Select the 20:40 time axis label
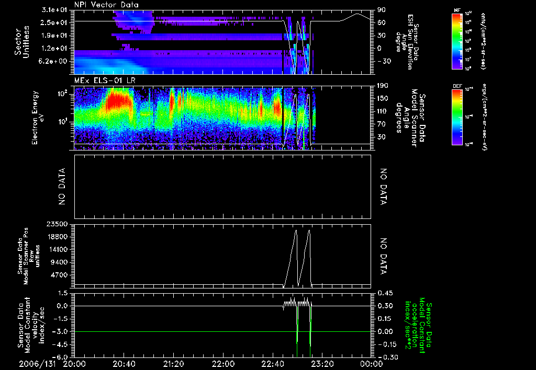Screen dimensions: 536x370 [124, 363]
